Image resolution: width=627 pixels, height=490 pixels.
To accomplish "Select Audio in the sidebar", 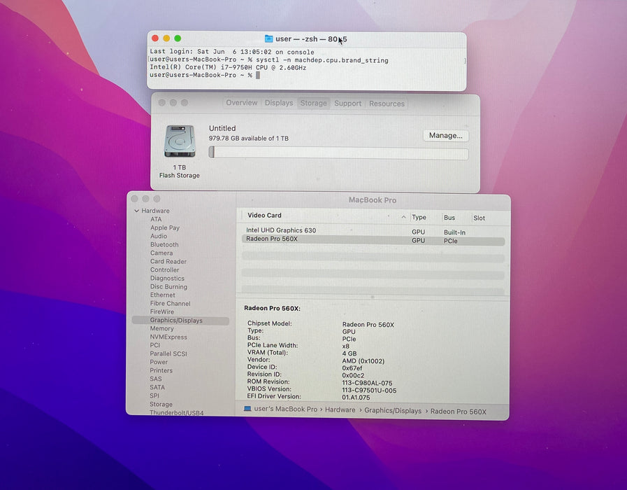I will tap(159, 236).
